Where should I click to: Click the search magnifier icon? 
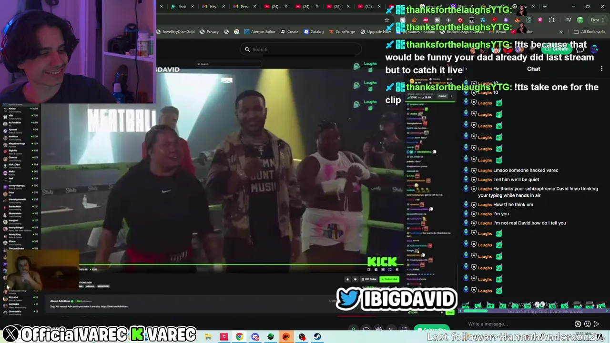[247, 50]
